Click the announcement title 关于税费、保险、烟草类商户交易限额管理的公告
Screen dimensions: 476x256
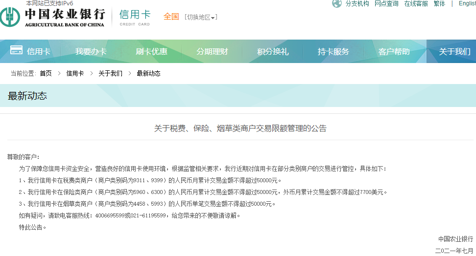240,128
